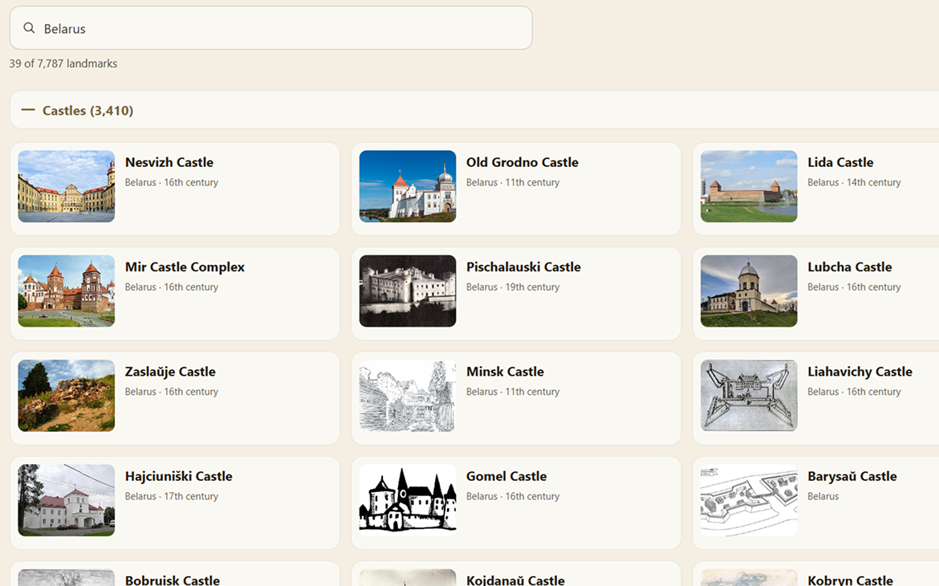Open Mir Castle Complex thumbnail
Image resolution: width=939 pixels, height=586 pixels.
coord(67,291)
